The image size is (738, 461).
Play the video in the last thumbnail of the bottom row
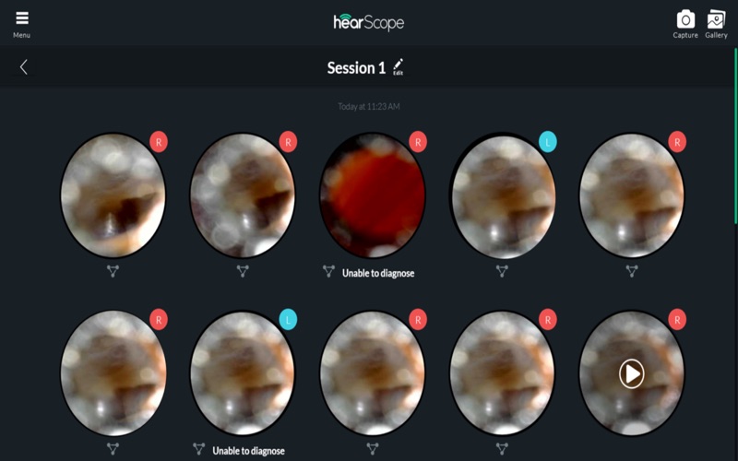pos(631,374)
